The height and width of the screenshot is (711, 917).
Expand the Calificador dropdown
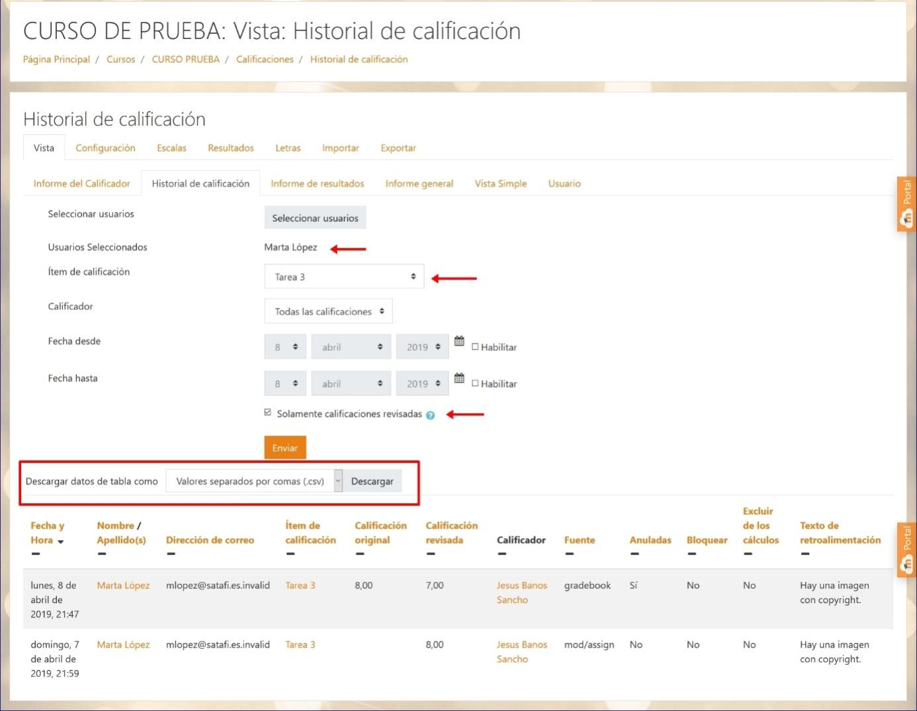click(x=328, y=311)
